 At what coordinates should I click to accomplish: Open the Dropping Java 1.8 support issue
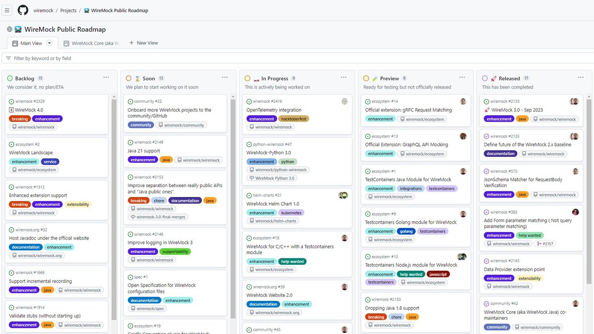(392, 308)
